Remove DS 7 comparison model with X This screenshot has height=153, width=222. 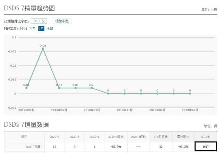pos(43,21)
